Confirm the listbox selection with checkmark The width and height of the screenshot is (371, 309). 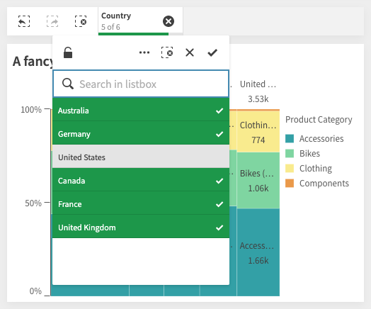click(x=212, y=52)
